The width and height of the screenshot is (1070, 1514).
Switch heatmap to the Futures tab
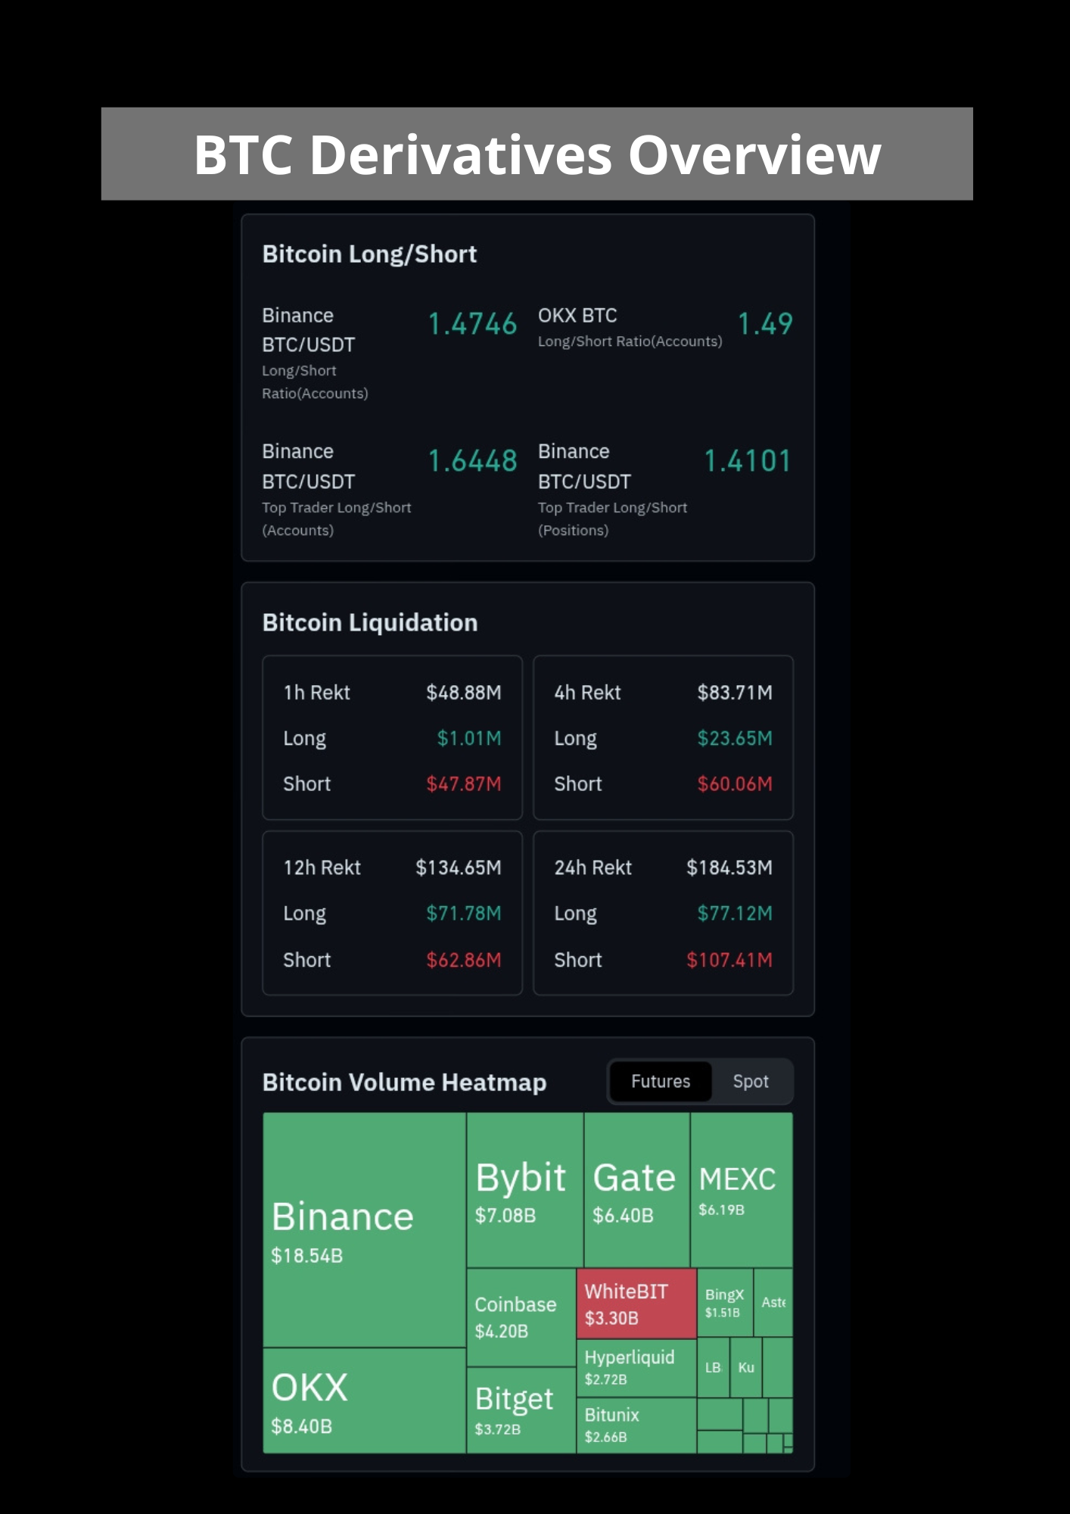coord(661,1081)
